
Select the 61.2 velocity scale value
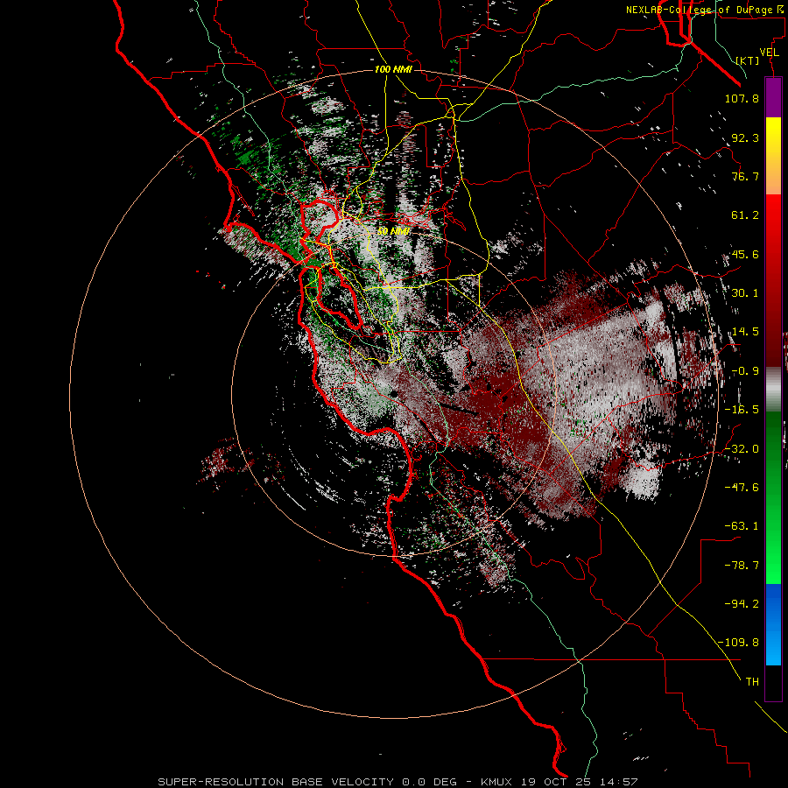point(745,215)
